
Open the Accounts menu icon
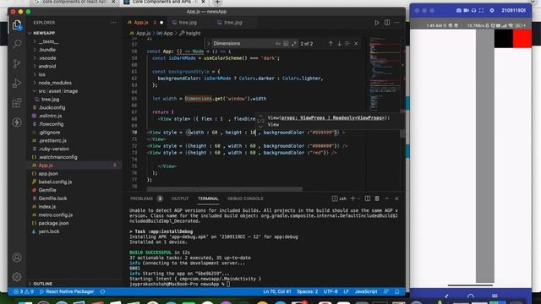17,258
